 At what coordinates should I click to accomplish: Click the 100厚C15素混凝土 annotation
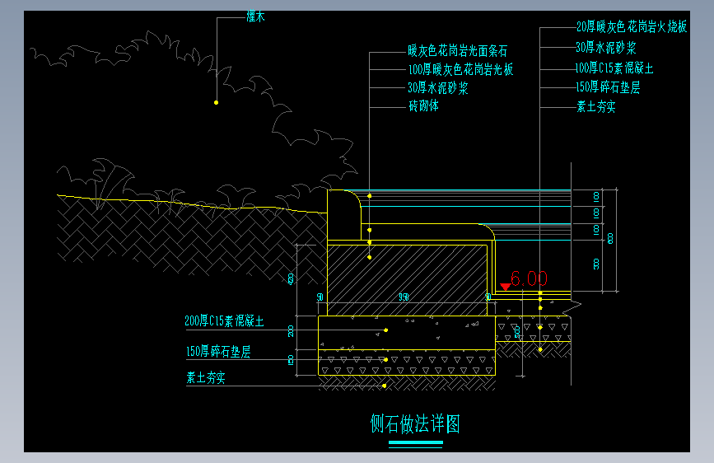click(x=614, y=68)
